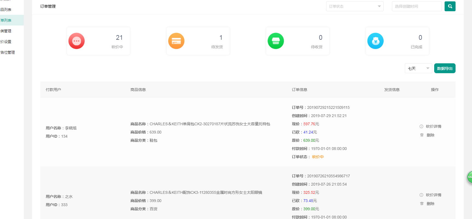Click info icon beside 砍价详情 for 李晓旭

coord(421,126)
